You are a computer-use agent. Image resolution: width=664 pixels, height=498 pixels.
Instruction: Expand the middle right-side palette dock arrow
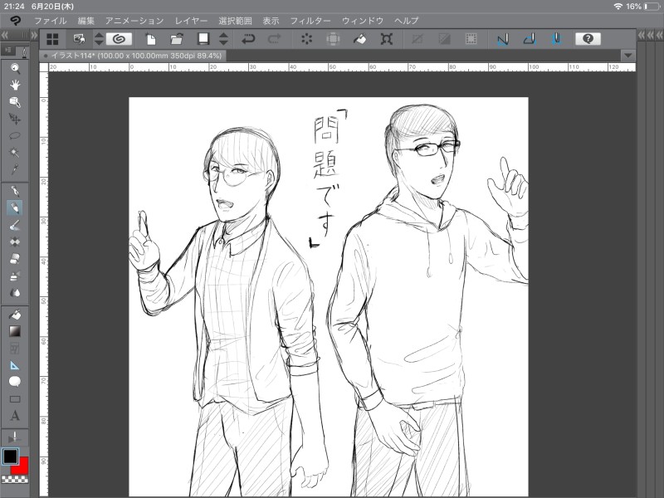tap(650, 35)
